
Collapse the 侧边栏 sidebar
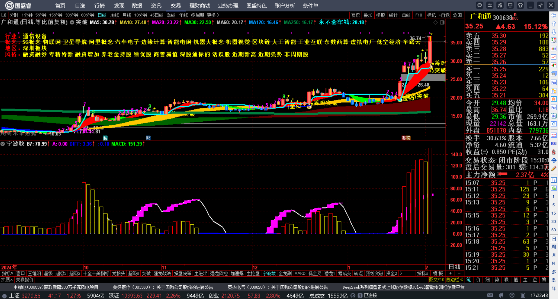(x=455, y=280)
